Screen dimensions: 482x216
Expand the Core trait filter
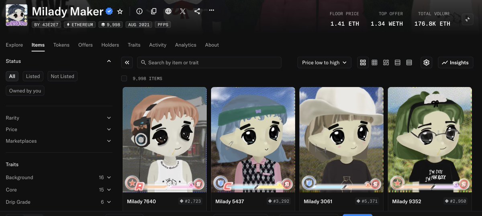point(59,189)
